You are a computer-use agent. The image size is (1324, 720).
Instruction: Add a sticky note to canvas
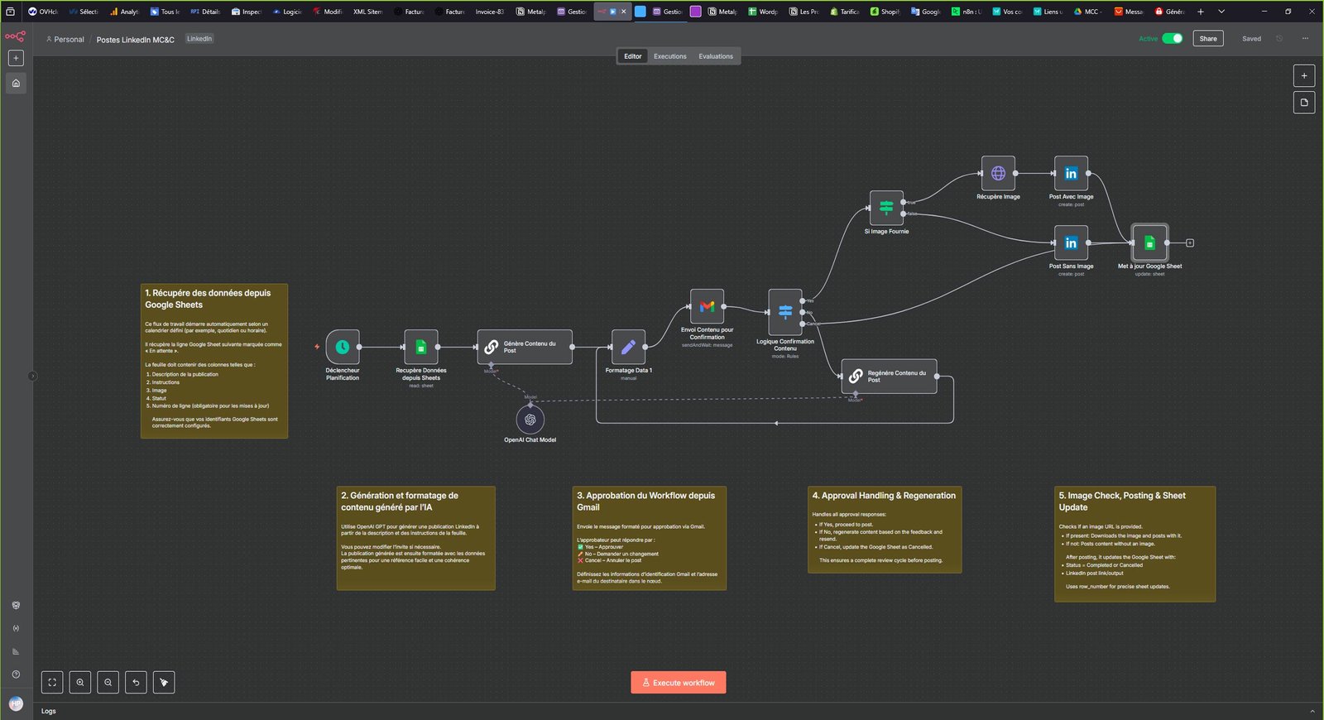pyautogui.click(x=1304, y=103)
